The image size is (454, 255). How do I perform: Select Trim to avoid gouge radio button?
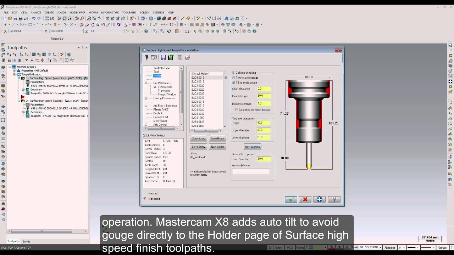[x=233, y=78]
